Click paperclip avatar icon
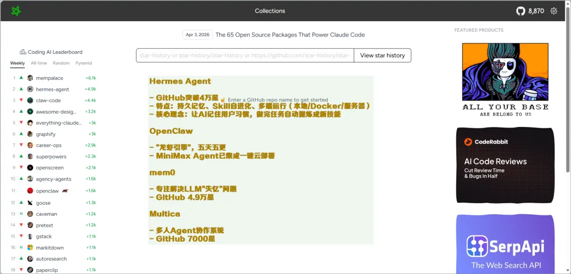 30,270
